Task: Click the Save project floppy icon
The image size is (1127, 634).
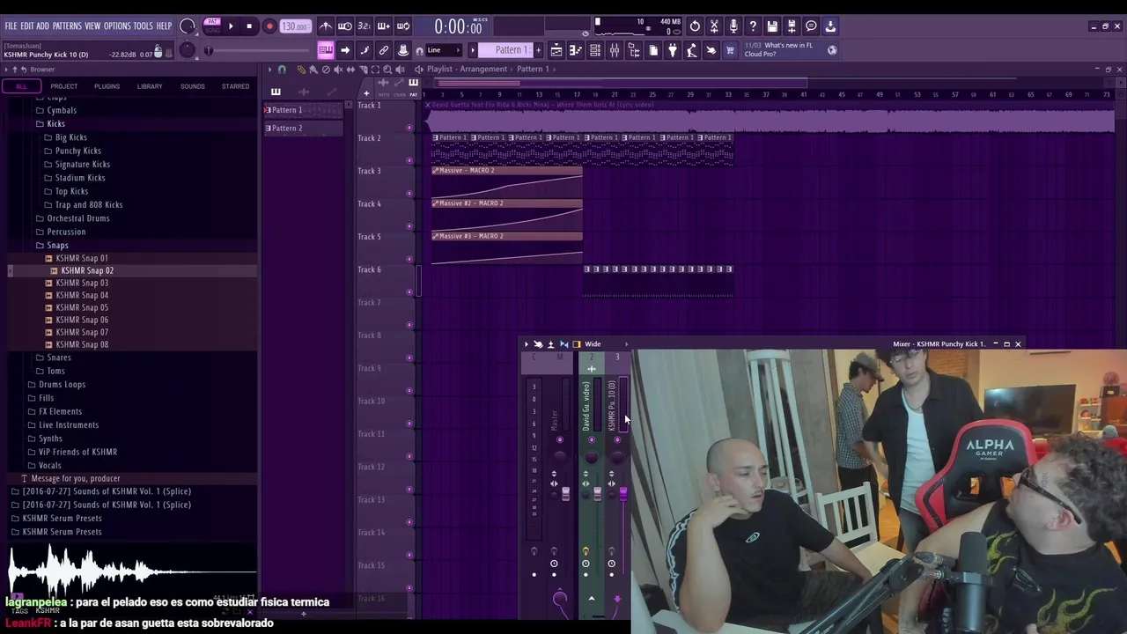Action: tap(772, 26)
